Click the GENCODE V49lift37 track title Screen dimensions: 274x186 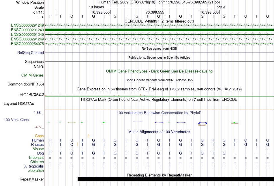(159, 21)
